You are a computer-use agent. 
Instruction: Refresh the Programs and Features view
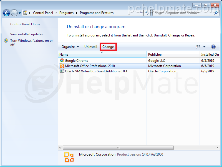(147, 13)
